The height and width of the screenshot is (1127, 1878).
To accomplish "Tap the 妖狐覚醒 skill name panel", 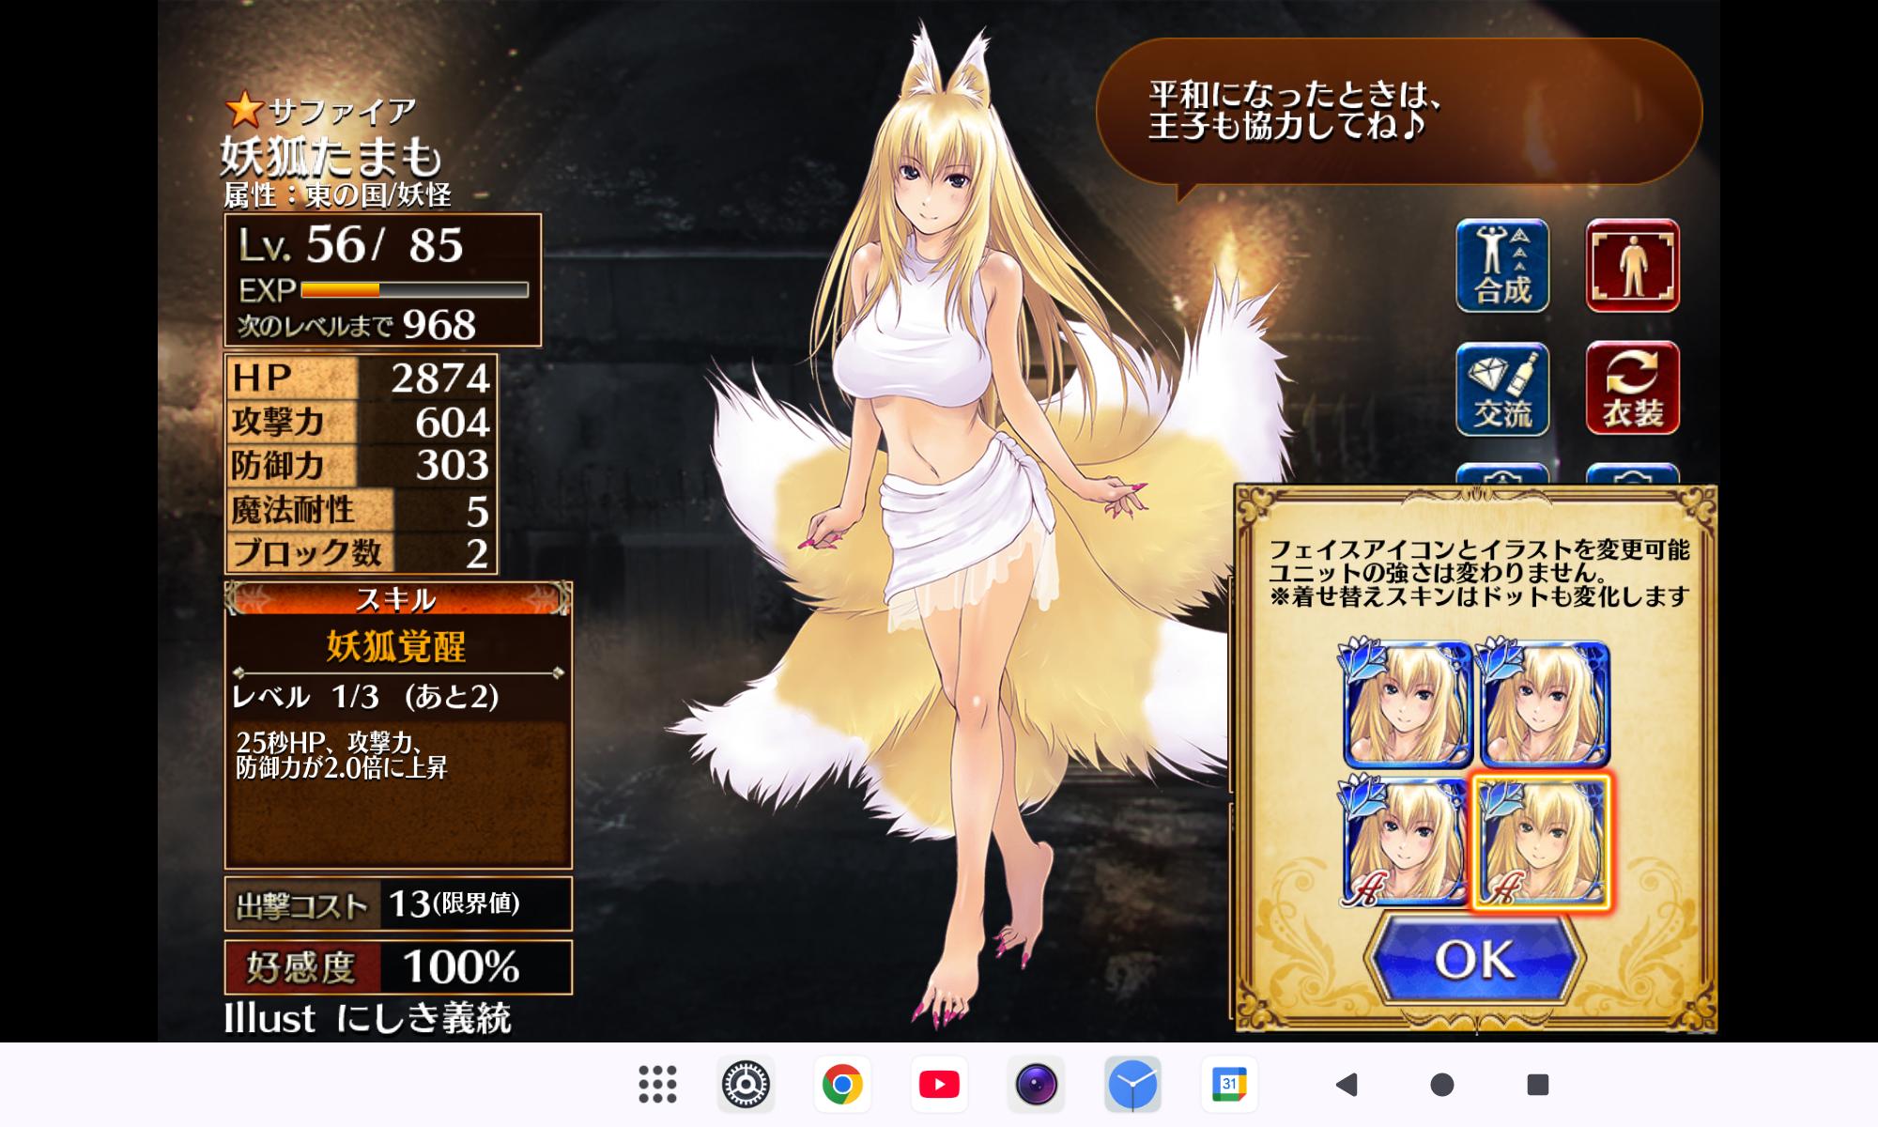I will (x=396, y=646).
